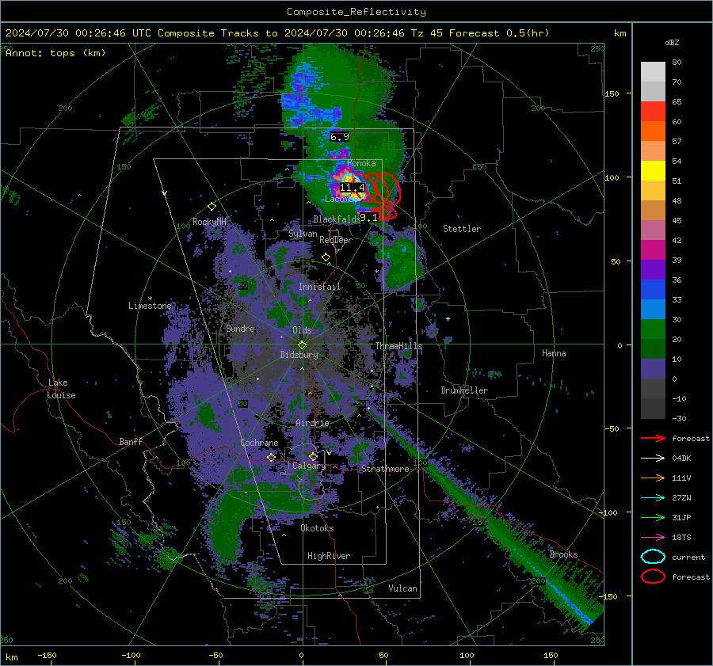Click the magenta 39-42 dBZ color swatch
The height and width of the screenshot is (666, 713).
click(653, 250)
